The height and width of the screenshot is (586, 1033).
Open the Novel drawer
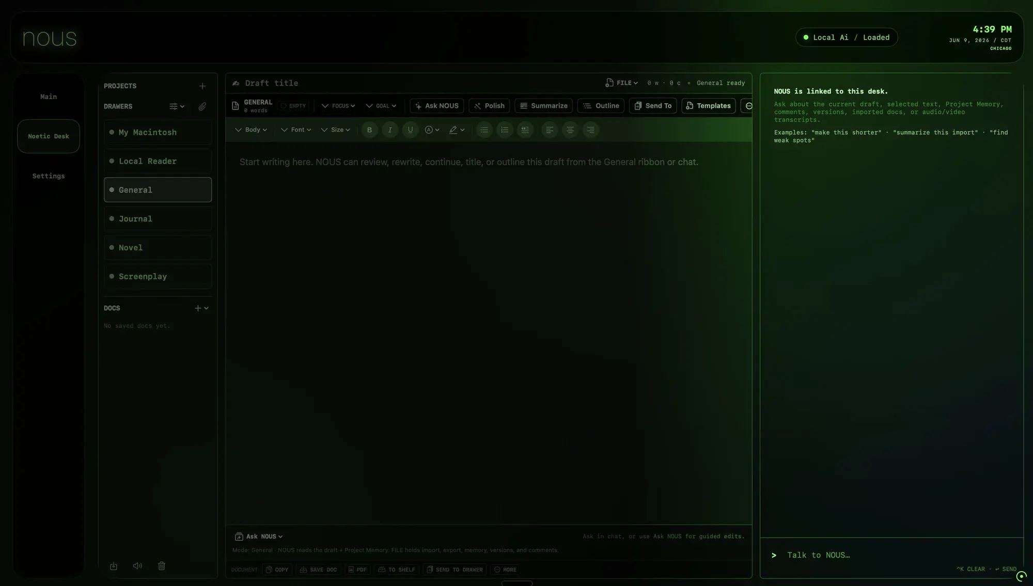158,248
